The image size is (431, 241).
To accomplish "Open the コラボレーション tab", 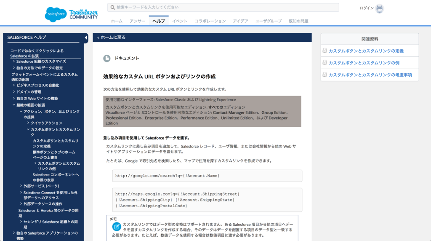I will (x=210, y=21).
